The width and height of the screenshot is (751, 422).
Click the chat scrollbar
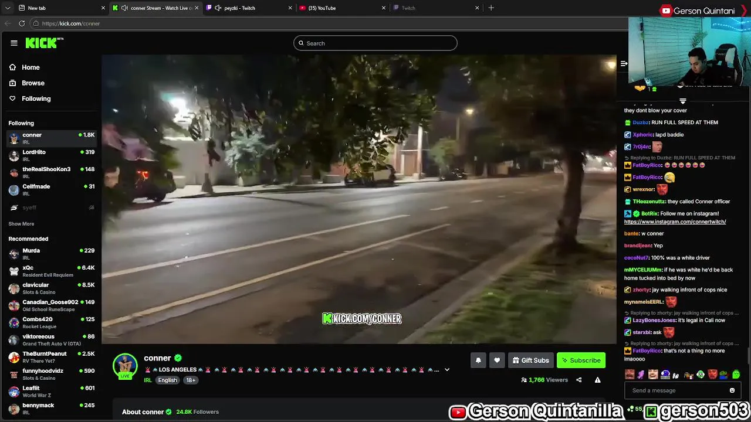748,356
